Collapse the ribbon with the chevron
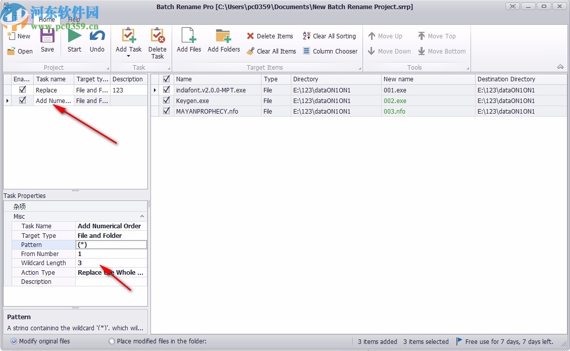 click(560, 67)
